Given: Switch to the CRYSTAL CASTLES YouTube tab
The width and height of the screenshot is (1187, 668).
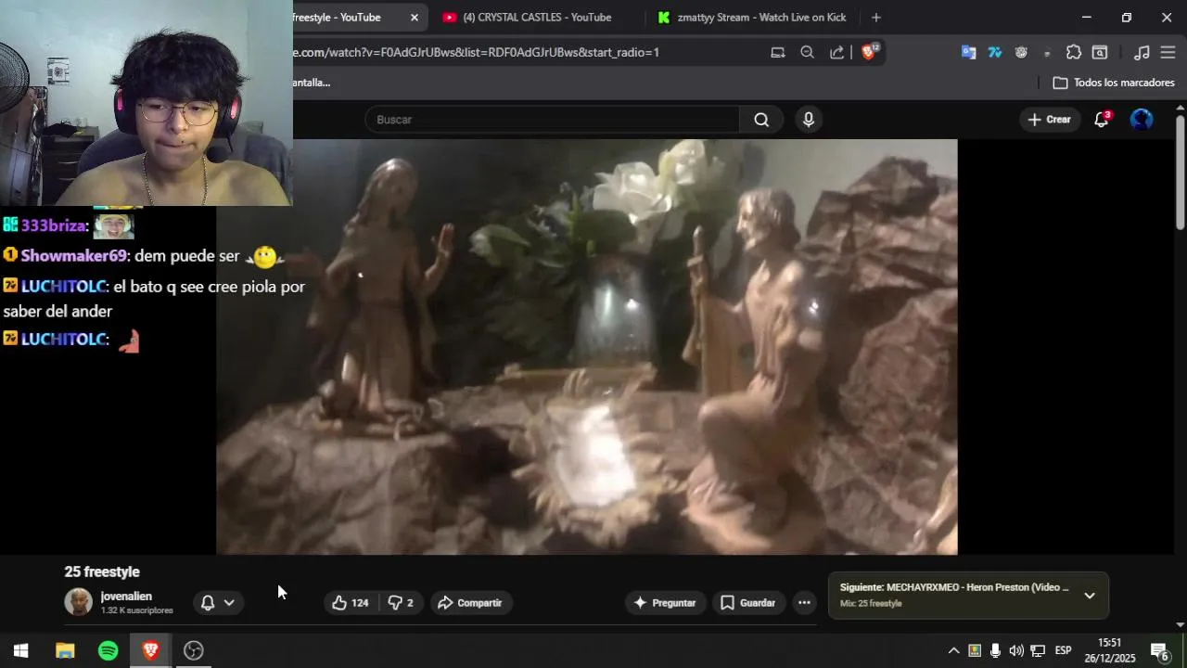Looking at the screenshot, I should (x=537, y=18).
